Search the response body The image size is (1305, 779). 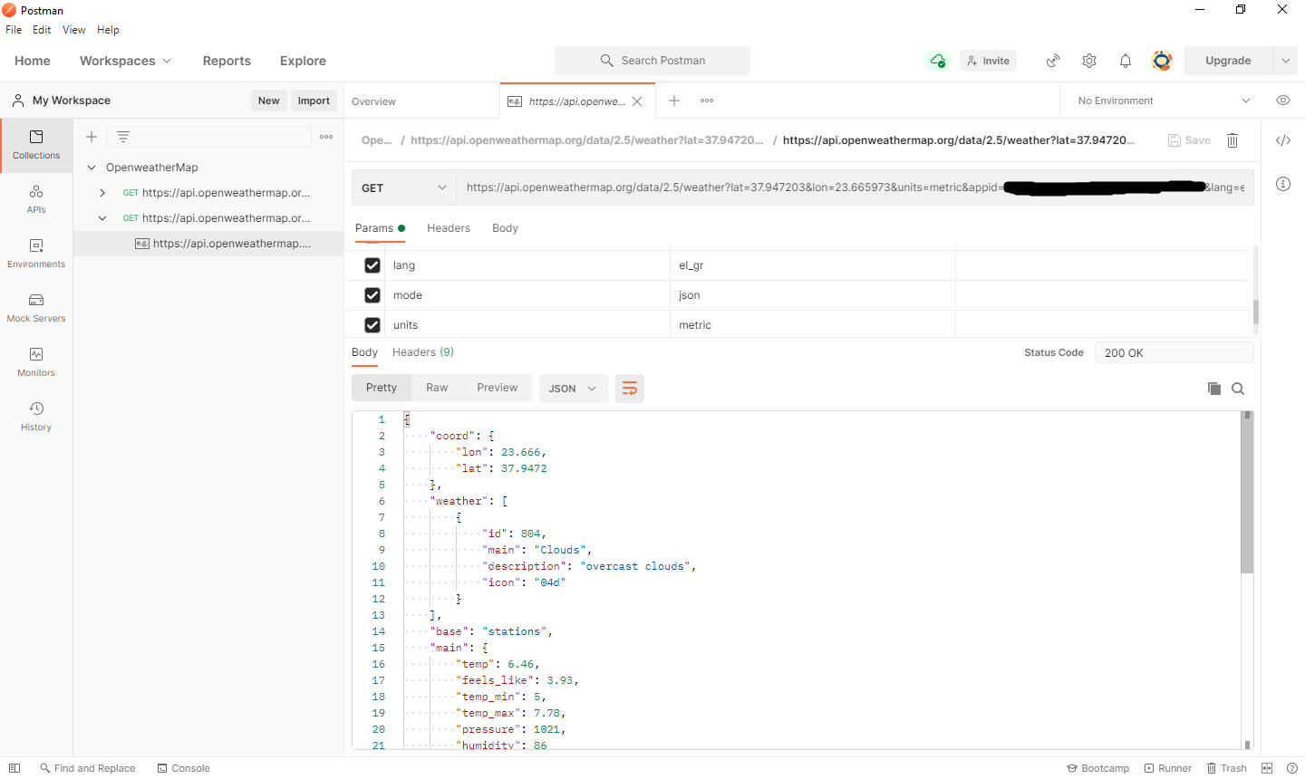pyautogui.click(x=1238, y=389)
